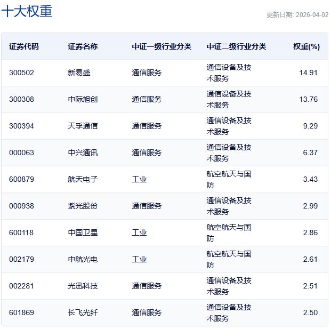Click the 中证二级行业分类 column header
The width and height of the screenshot is (331, 329).
tap(236, 46)
